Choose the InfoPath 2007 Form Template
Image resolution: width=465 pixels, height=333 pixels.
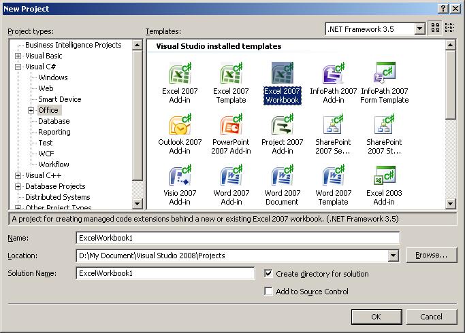pos(385,83)
